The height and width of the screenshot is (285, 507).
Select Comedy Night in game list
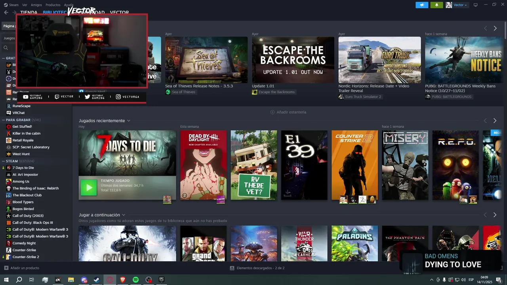[24, 243]
